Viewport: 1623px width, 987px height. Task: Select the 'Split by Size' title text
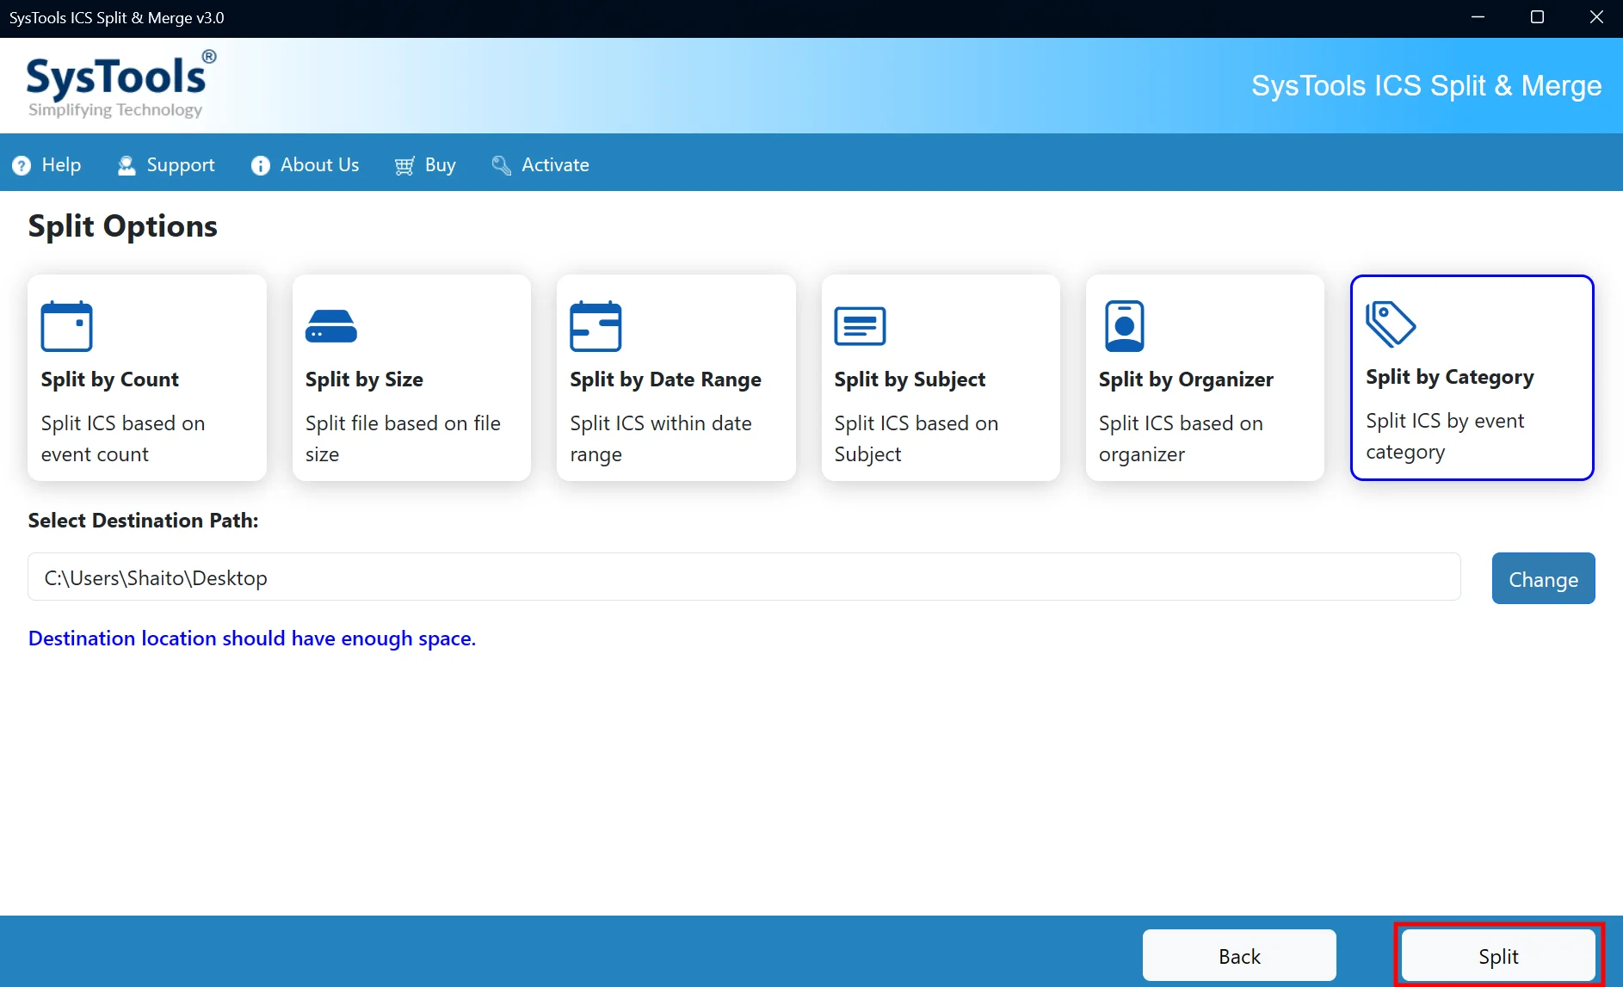click(x=364, y=379)
